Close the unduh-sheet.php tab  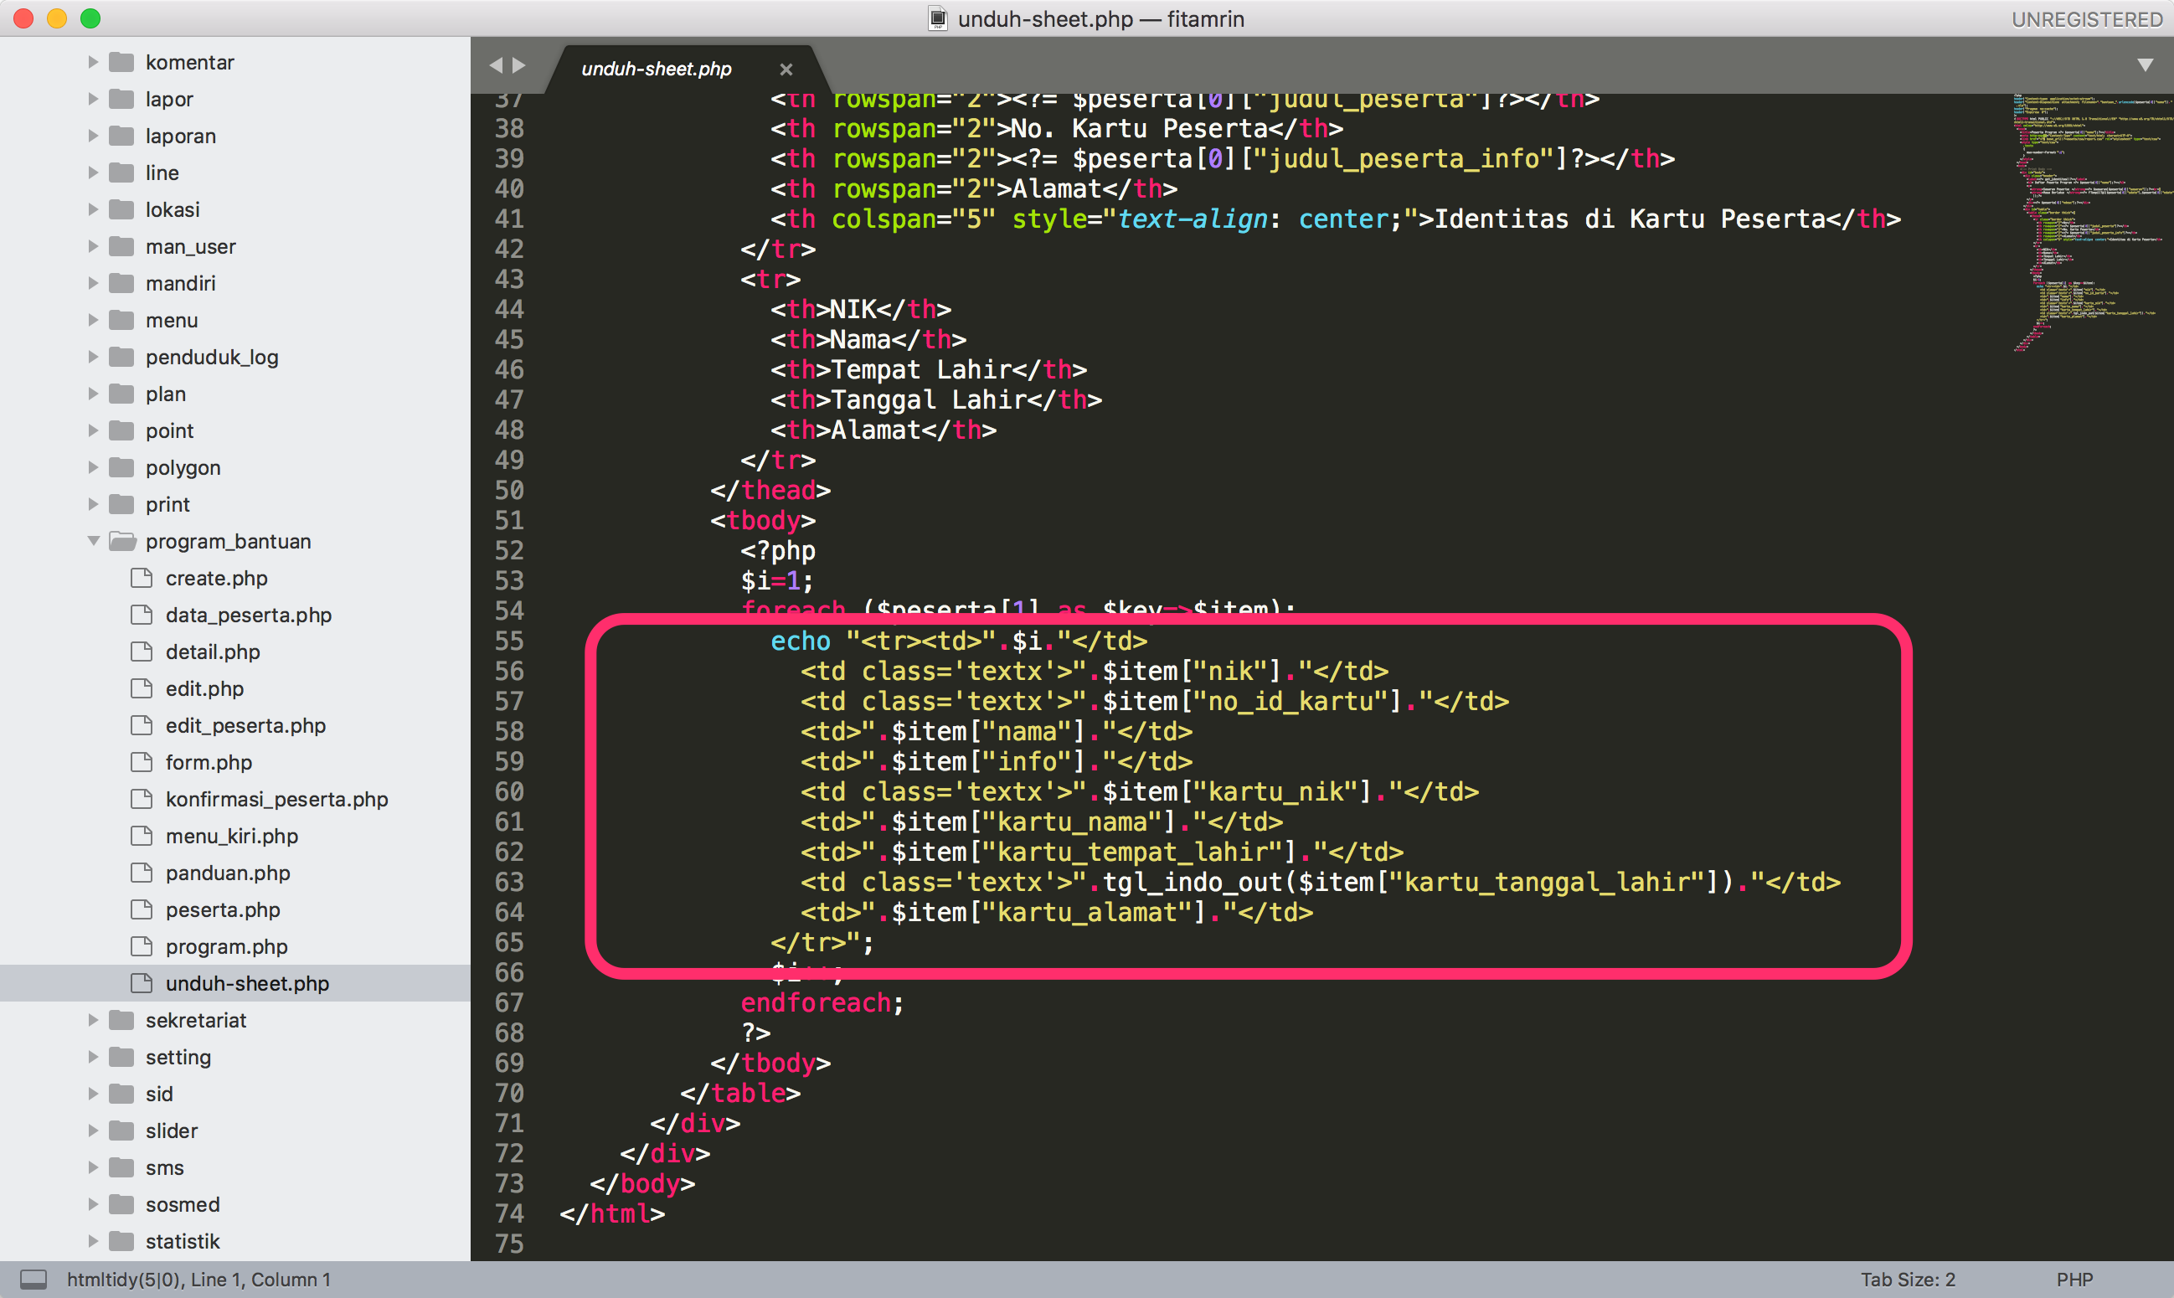[x=786, y=70]
